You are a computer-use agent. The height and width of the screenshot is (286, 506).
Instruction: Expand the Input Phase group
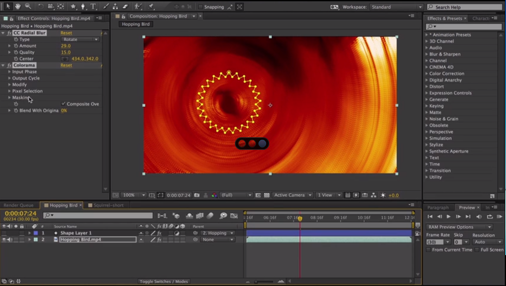click(9, 72)
